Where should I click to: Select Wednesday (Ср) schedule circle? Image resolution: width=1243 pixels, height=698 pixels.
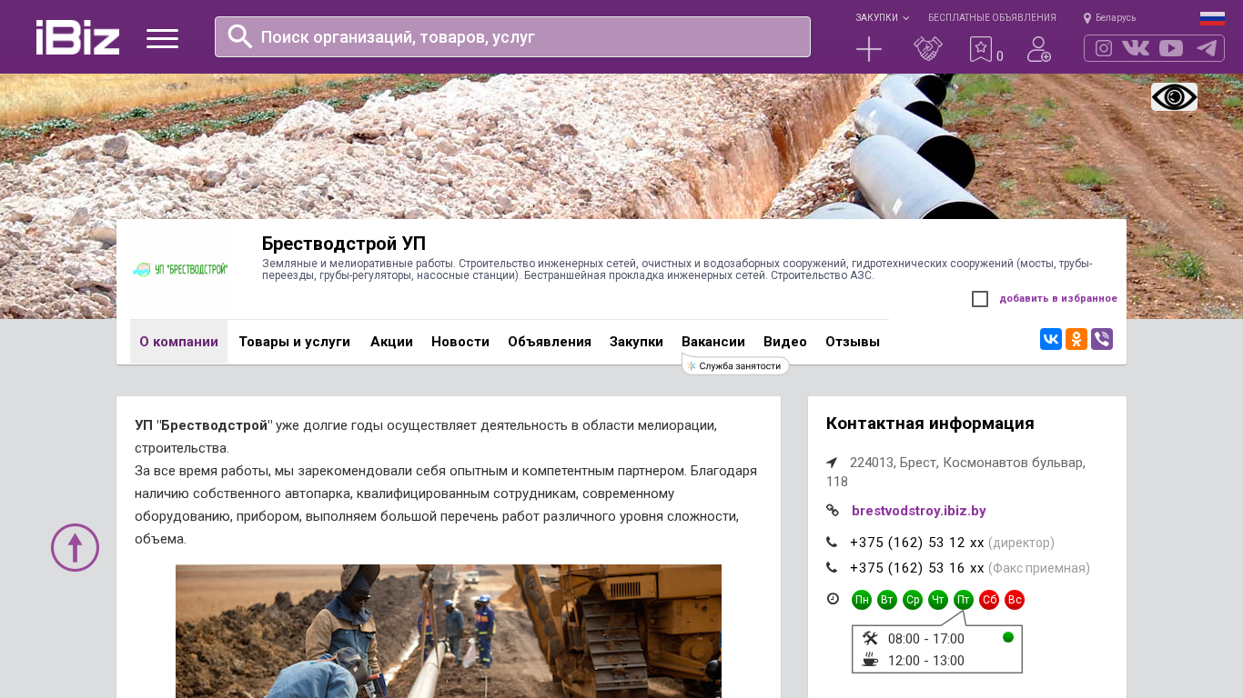pos(913,600)
